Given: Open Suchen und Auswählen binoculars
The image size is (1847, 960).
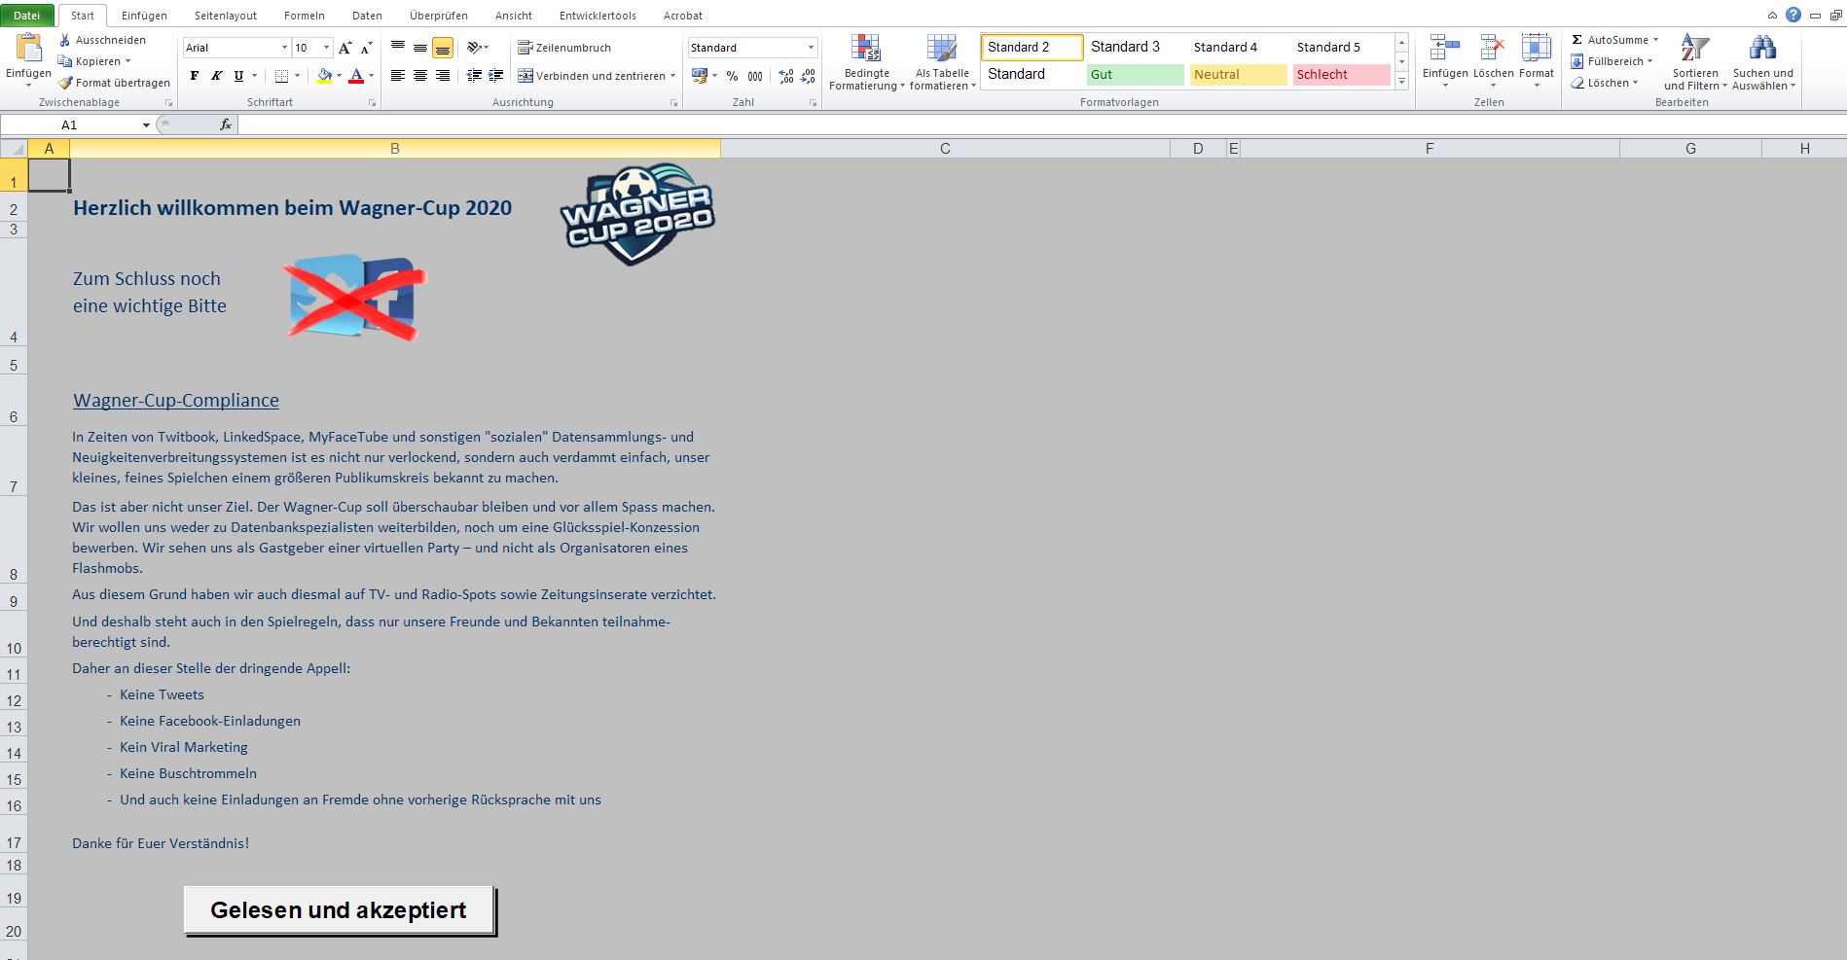Looking at the screenshot, I should pos(1762,62).
